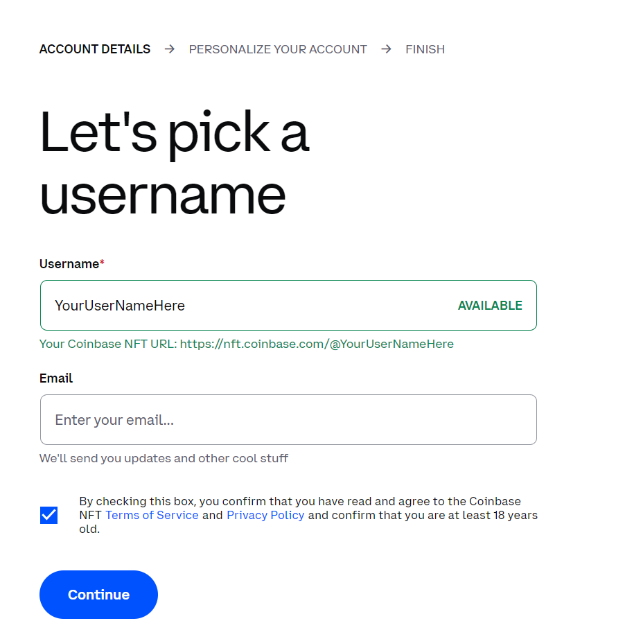Click the Email field label
The width and height of the screenshot is (634, 639).
56,378
